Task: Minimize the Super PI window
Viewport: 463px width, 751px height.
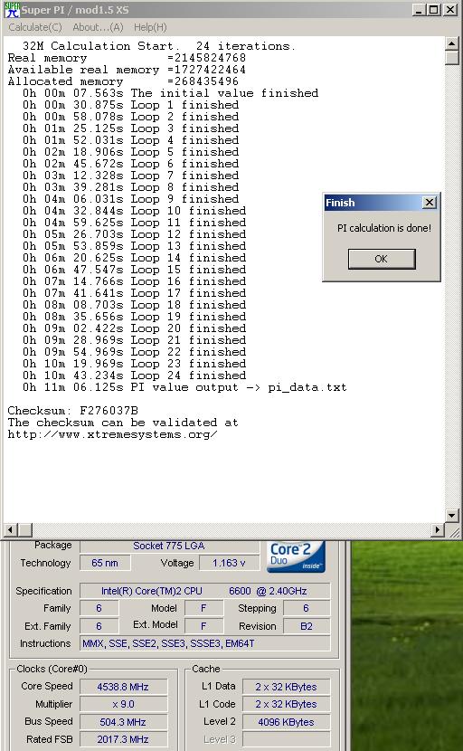Action: point(419,10)
